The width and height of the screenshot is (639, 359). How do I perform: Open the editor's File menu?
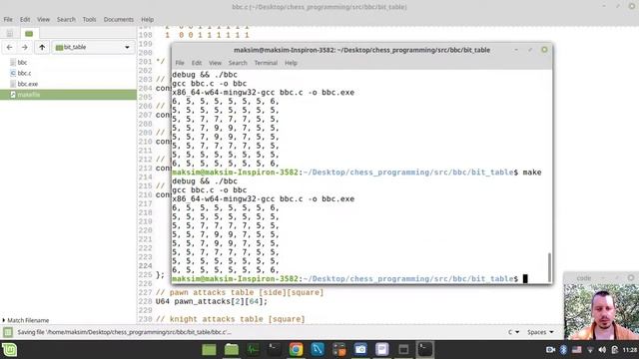tap(8, 19)
